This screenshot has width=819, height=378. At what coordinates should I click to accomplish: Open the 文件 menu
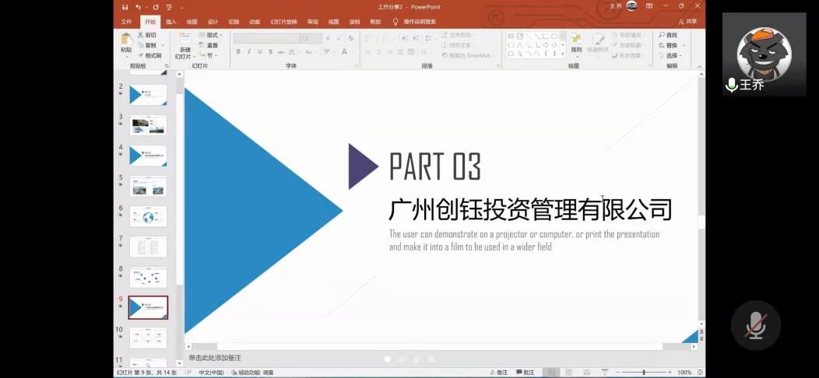click(126, 22)
